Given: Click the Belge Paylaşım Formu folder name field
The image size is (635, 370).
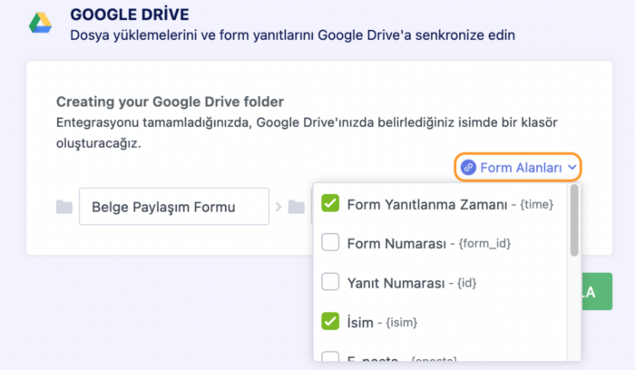Looking at the screenshot, I should coord(173,207).
